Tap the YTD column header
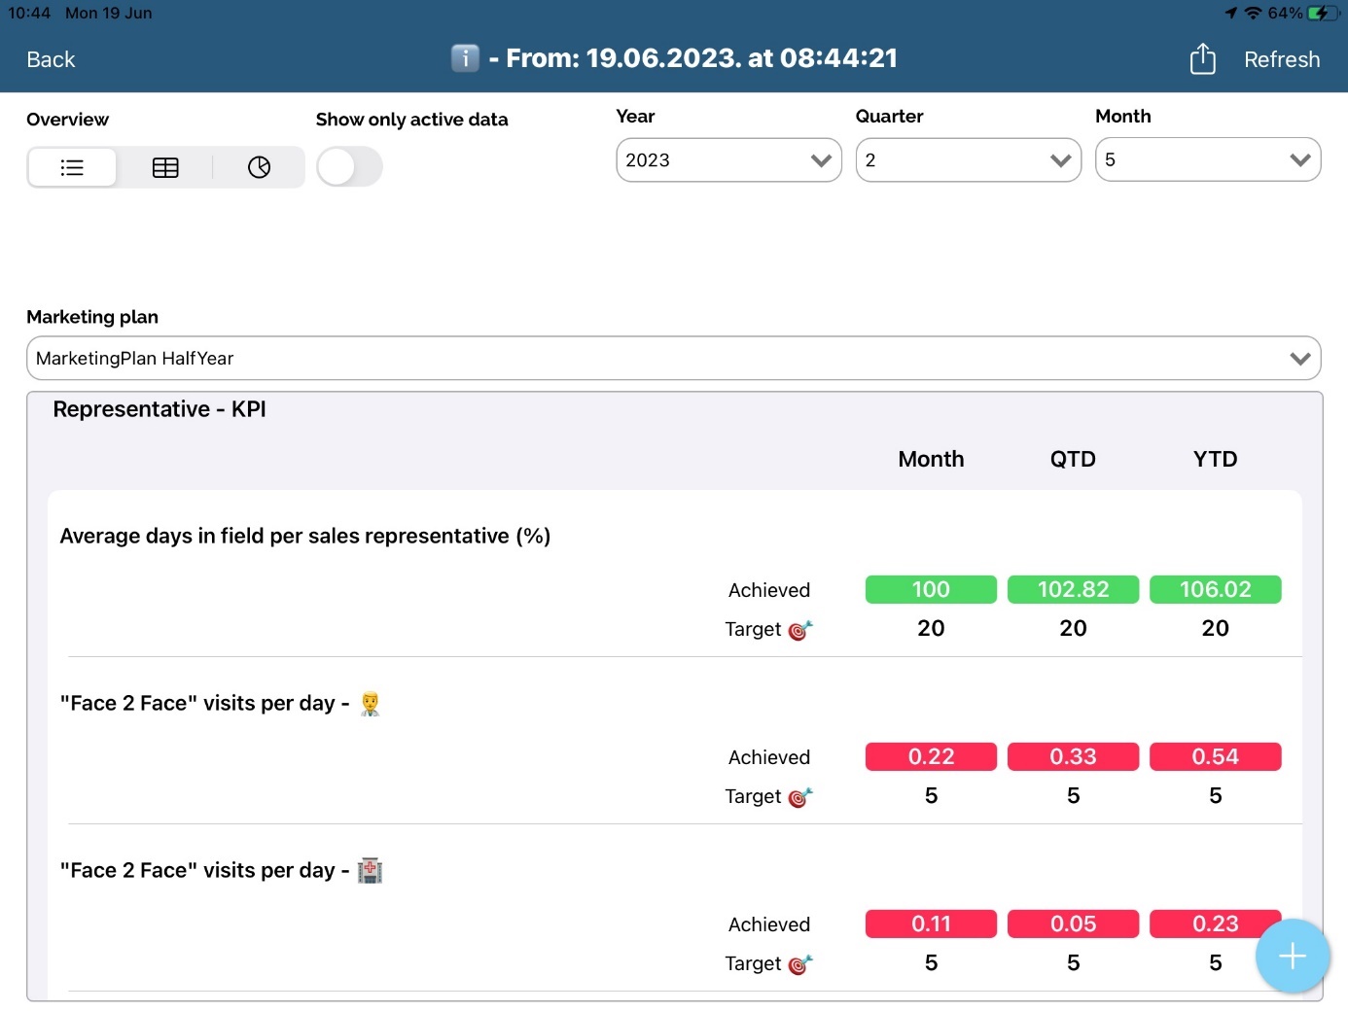This screenshot has height=1011, width=1348. [1215, 459]
